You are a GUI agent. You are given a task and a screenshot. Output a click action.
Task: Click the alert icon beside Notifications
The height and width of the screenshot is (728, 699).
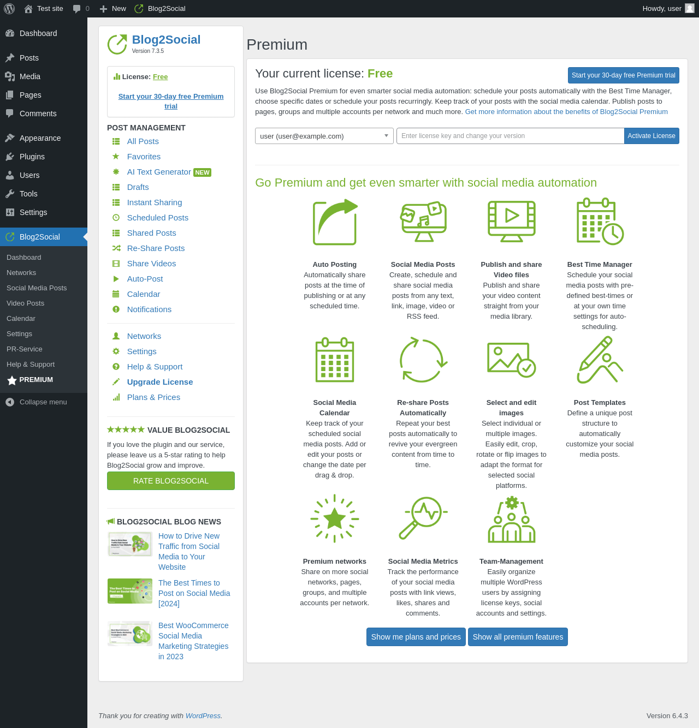(x=116, y=309)
